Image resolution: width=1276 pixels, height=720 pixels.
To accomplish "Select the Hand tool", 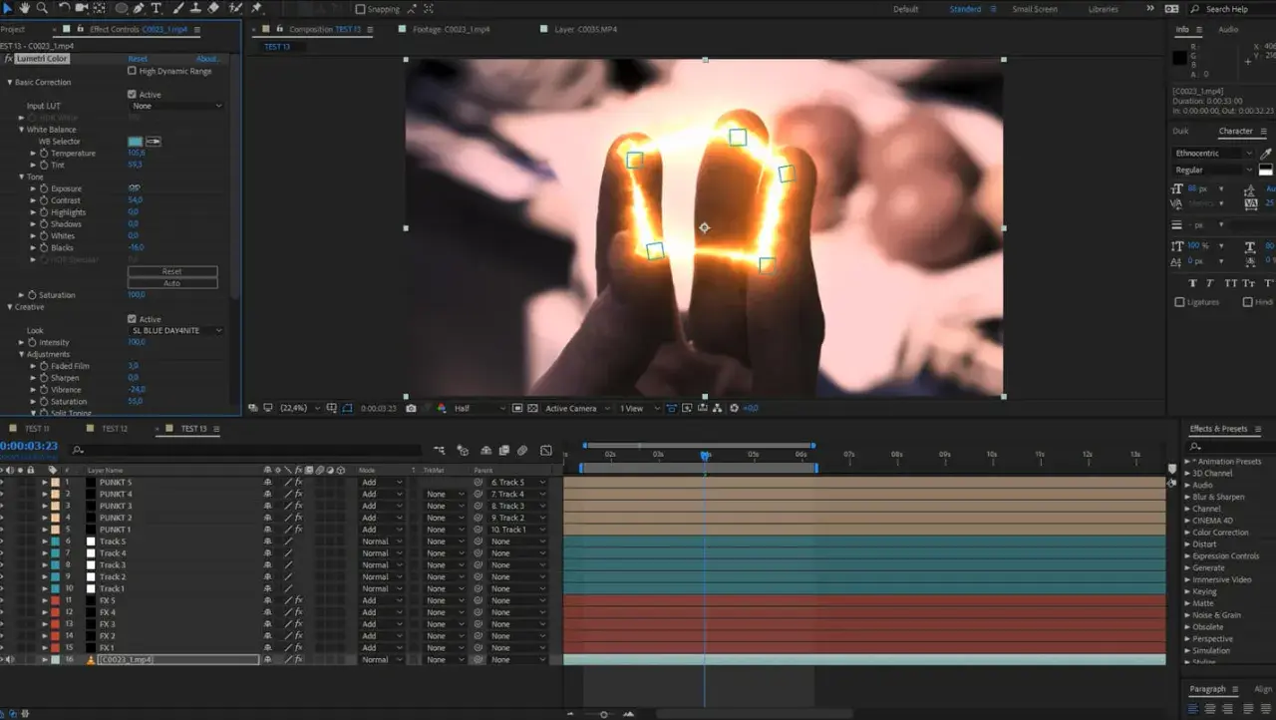I will pyautogui.click(x=24, y=8).
